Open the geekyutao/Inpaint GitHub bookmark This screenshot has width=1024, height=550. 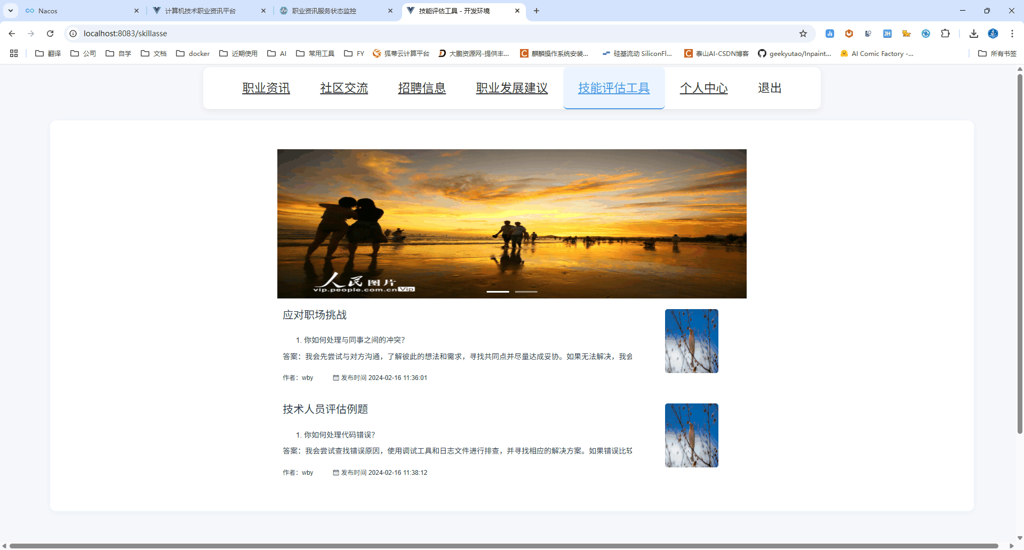point(795,53)
